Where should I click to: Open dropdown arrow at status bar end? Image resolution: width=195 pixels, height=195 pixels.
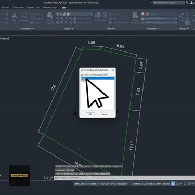click(193, 184)
